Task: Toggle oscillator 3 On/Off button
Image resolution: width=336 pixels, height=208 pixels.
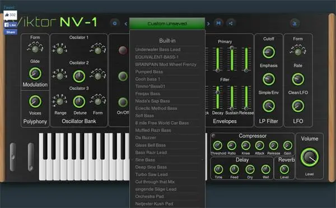Action: point(123,102)
